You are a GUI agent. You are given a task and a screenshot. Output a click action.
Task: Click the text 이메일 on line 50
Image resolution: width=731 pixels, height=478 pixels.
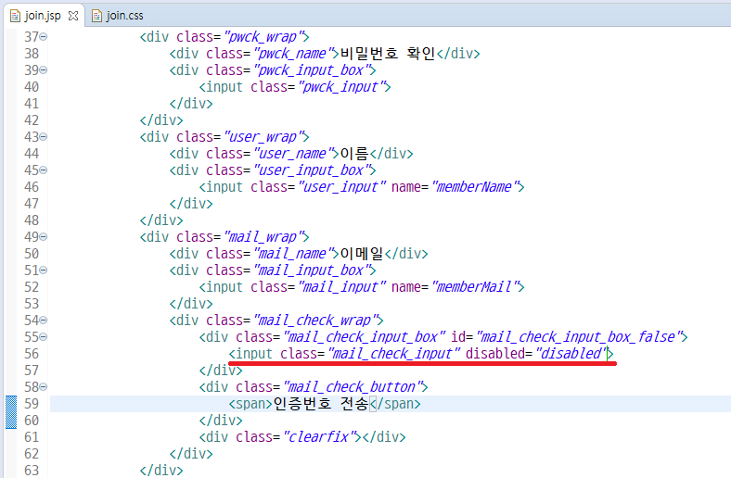(x=362, y=254)
